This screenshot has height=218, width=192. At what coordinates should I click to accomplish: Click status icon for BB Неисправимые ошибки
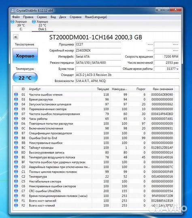(x=16, y=143)
